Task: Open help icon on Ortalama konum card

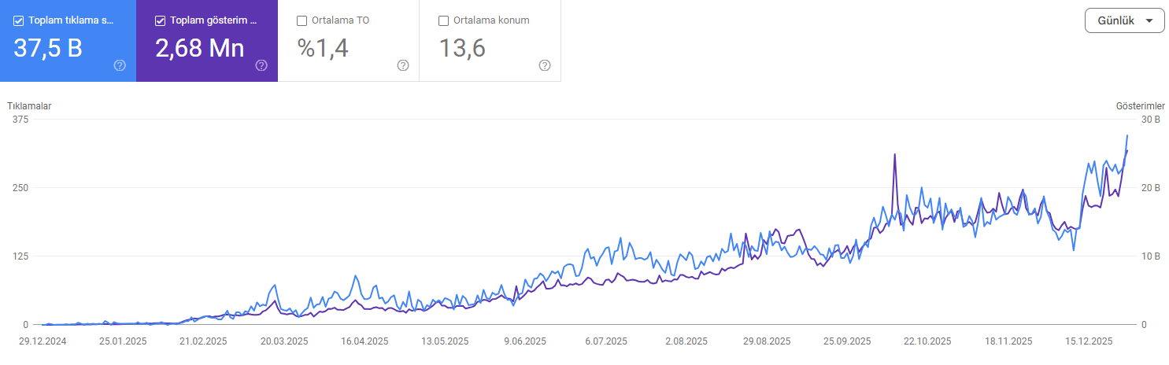Action: pyautogui.click(x=545, y=65)
